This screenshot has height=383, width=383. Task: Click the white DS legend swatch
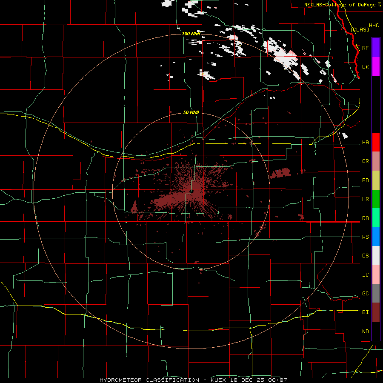[x=376, y=255]
